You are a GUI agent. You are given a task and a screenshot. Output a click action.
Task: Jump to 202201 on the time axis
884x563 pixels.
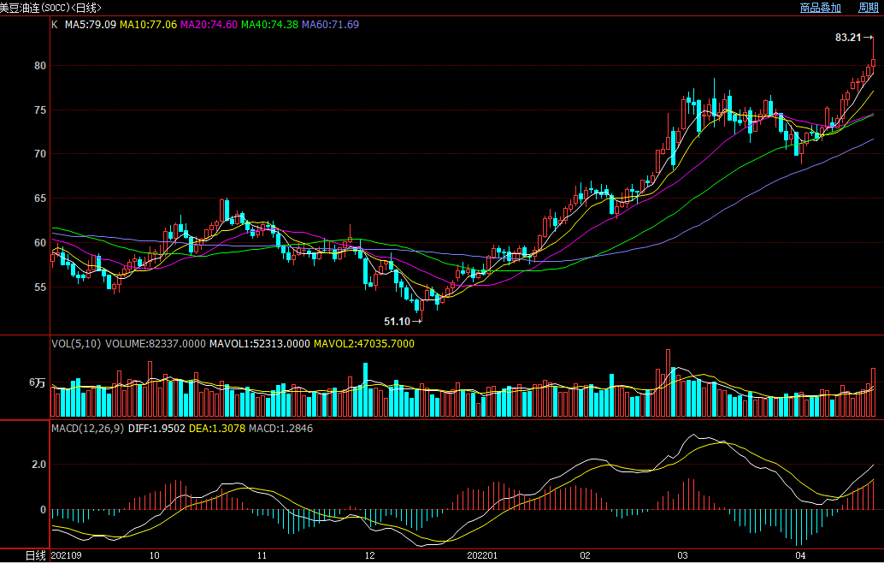click(482, 555)
